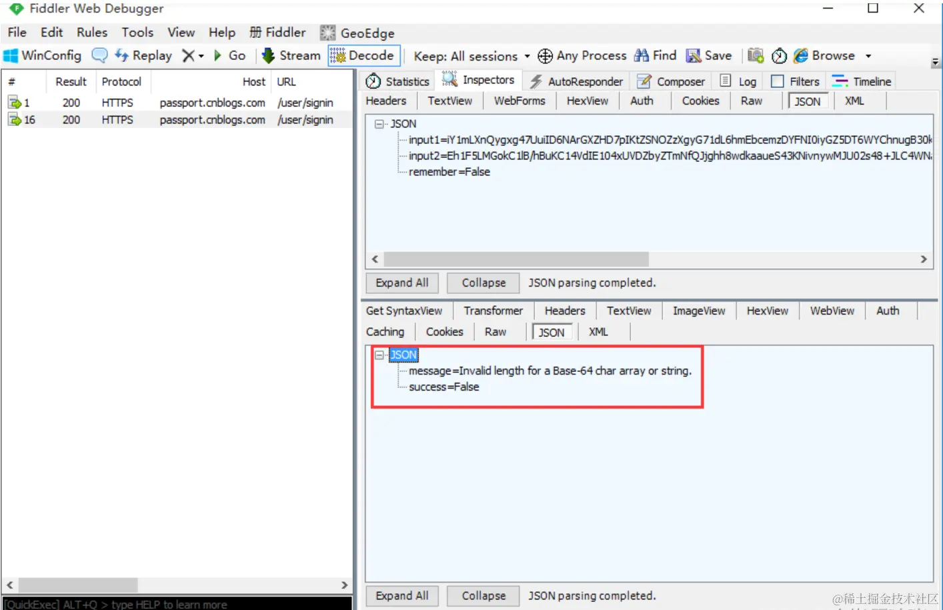Select the success=False JSON node
Viewport: 943px width, 610px height.
pyautogui.click(x=444, y=387)
